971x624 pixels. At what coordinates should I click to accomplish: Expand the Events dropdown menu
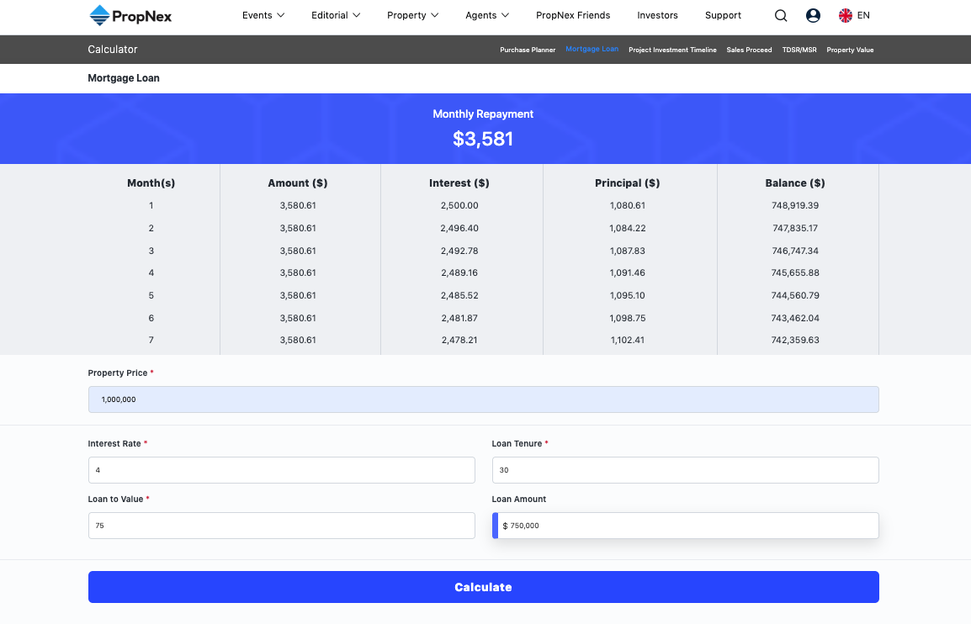263,15
